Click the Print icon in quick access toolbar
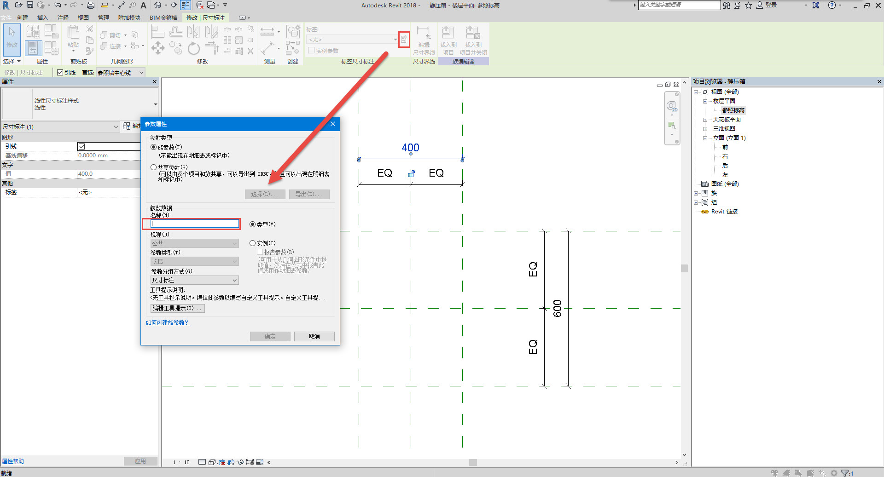Viewport: 884px width, 477px height. (x=91, y=5)
